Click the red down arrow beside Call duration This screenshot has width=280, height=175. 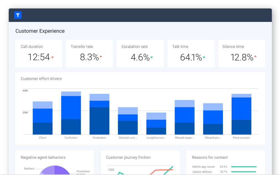point(53,57)
